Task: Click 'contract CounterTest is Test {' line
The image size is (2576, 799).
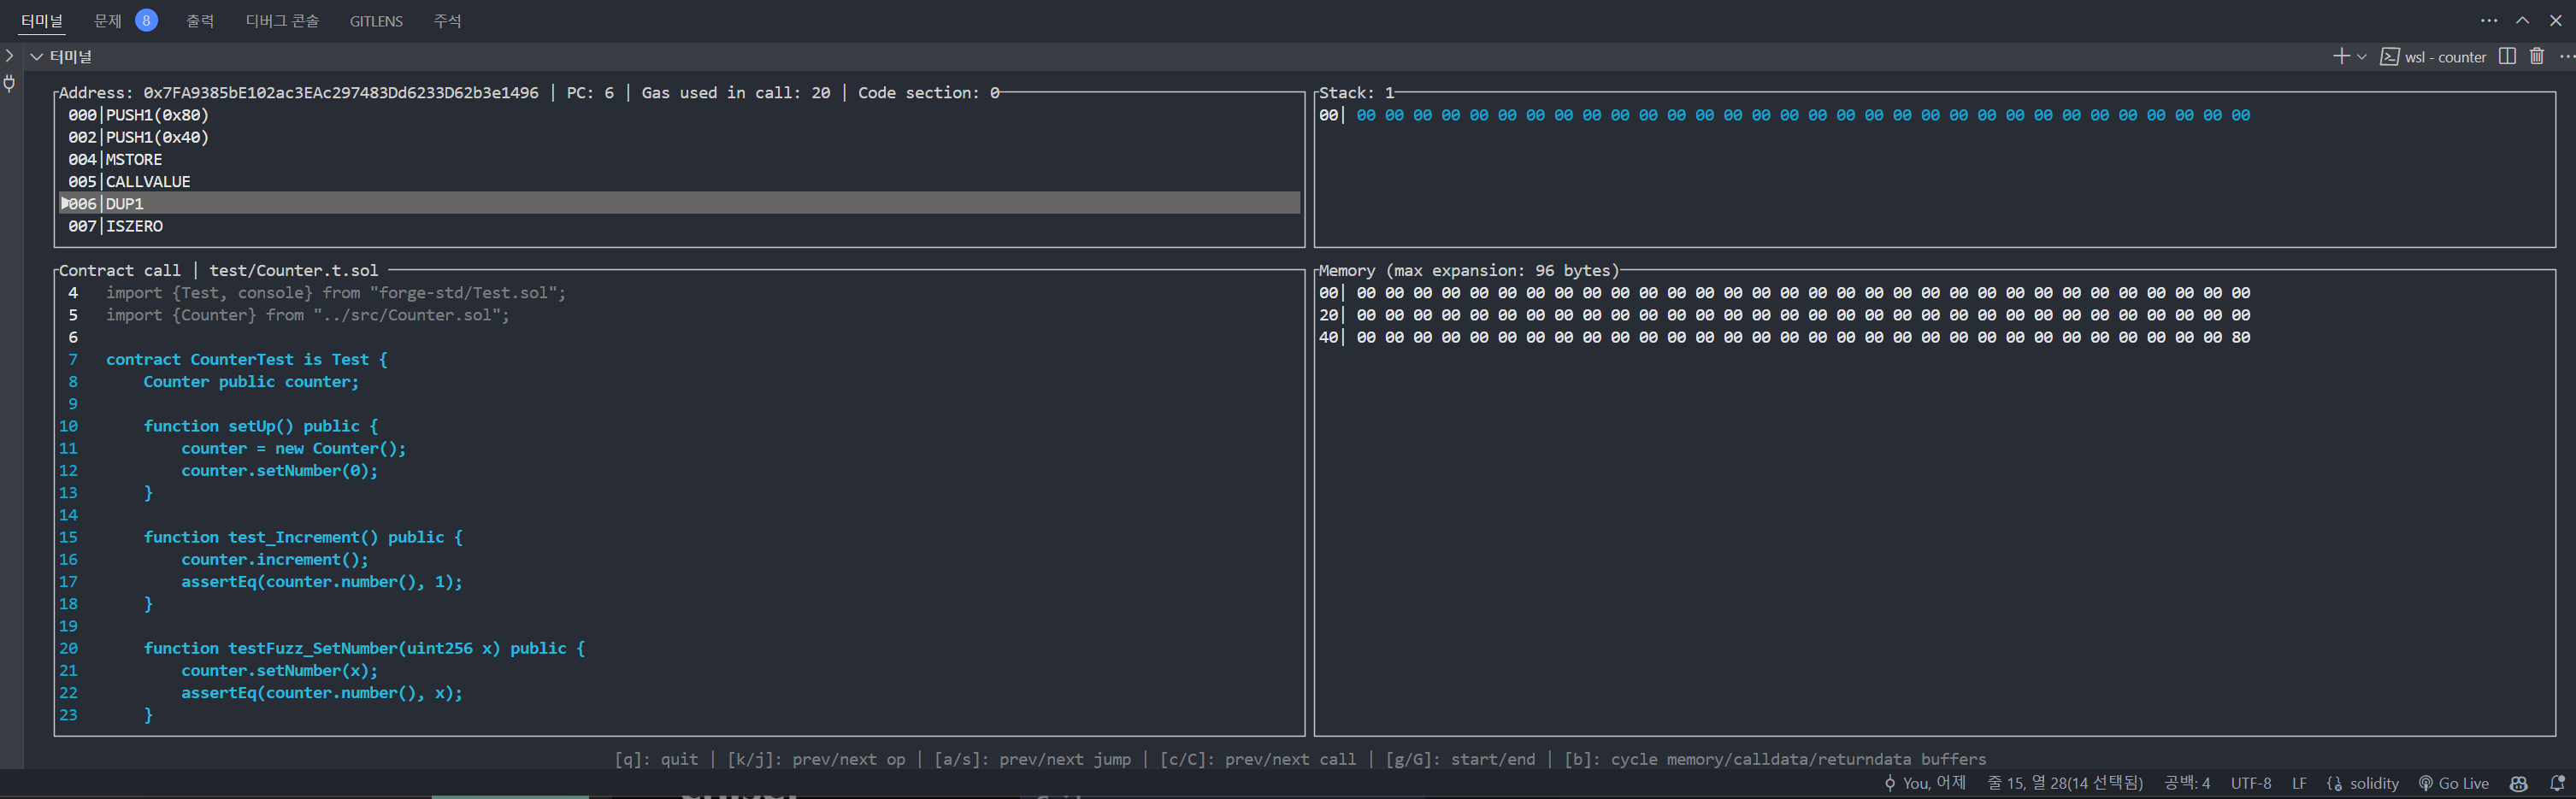Action: click(x=247, y=360)
